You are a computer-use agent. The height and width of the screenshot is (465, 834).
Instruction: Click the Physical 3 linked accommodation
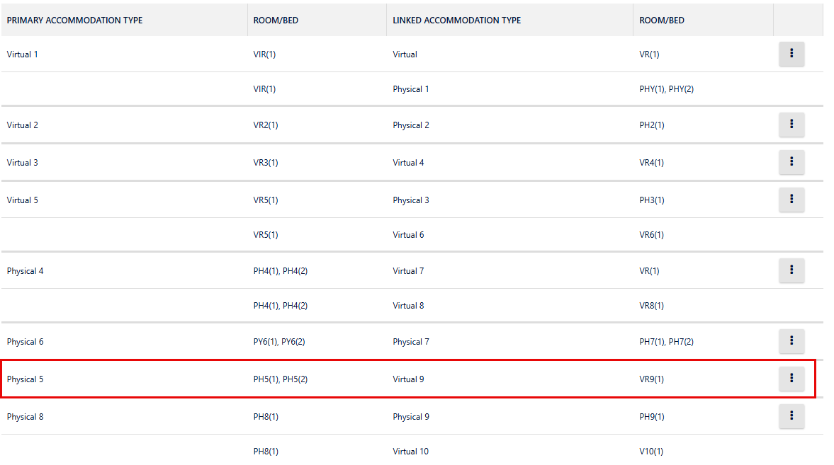pyautogui.click(x=411, y=200)
